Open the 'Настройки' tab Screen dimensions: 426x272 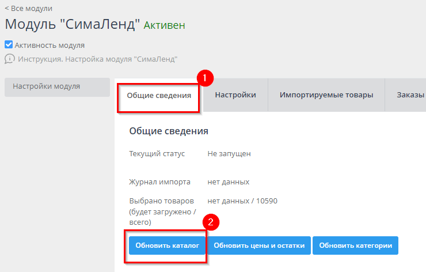point(235,95)
